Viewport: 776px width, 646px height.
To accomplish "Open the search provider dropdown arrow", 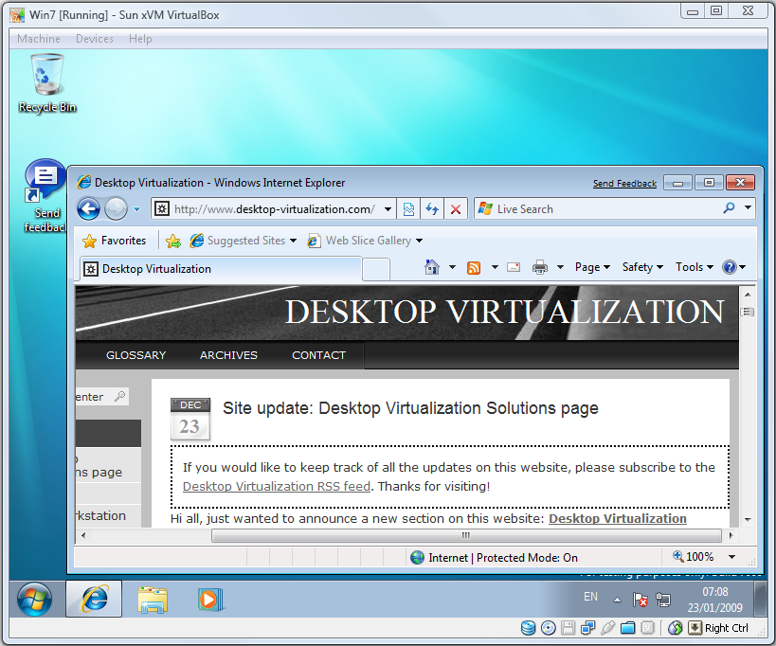I will click(x=748, y=207).
